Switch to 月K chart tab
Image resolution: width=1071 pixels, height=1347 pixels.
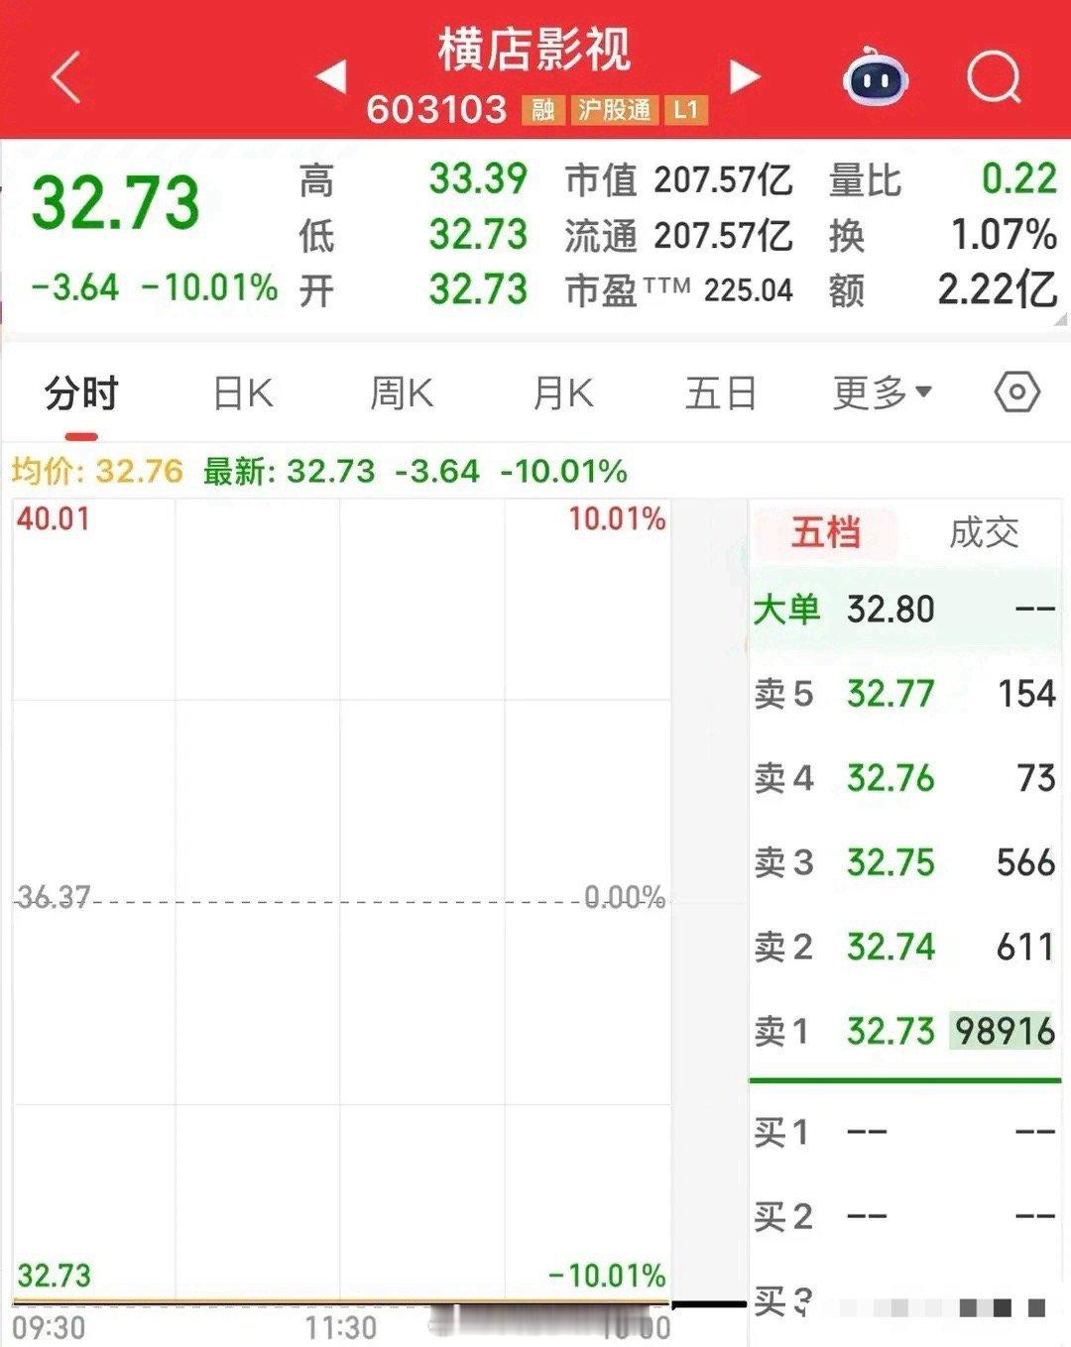(x=562, y=393)
